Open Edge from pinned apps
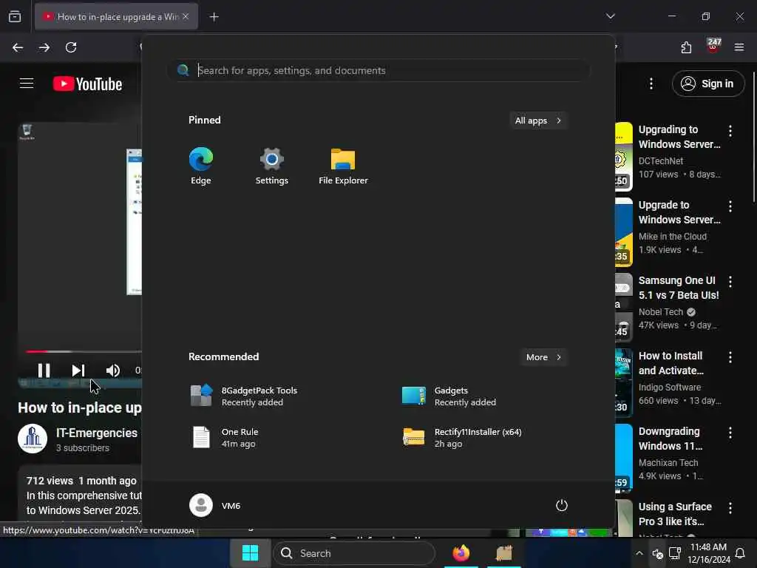The width and height of the screenshot is (757, 568). coord(201,166)
